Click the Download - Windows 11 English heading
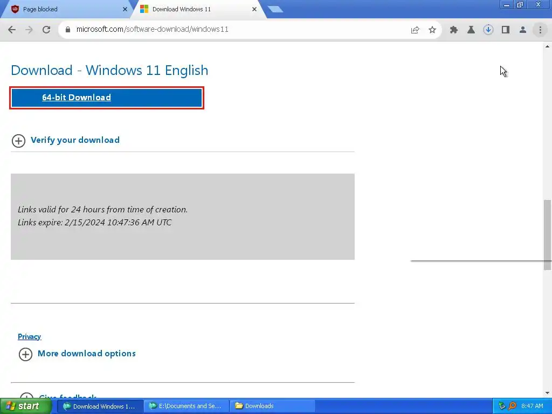Screen dimensions: 552x414 [x=109, y=71]
